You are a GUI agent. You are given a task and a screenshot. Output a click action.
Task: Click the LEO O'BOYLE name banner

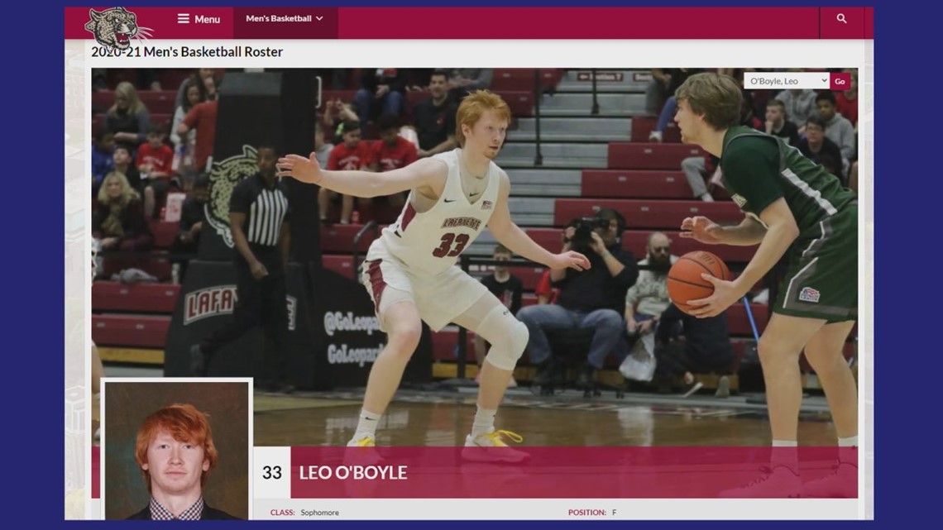point(353,473)
